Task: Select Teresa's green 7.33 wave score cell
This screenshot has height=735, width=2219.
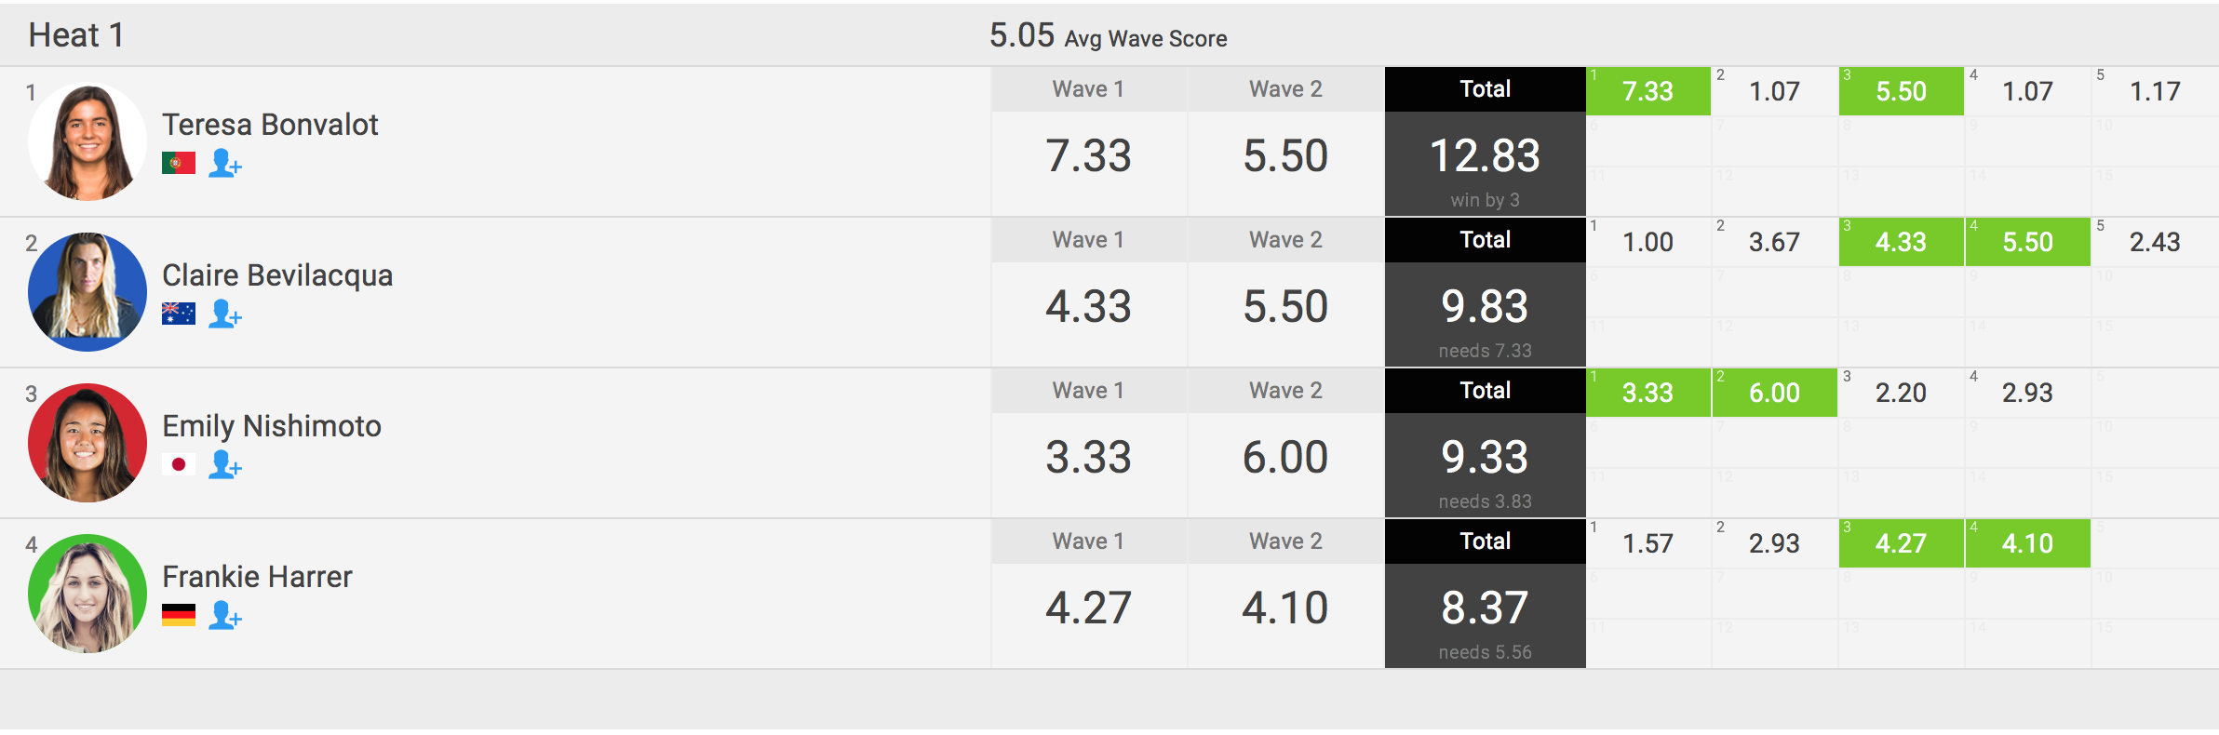Action: coord(1648,91)
